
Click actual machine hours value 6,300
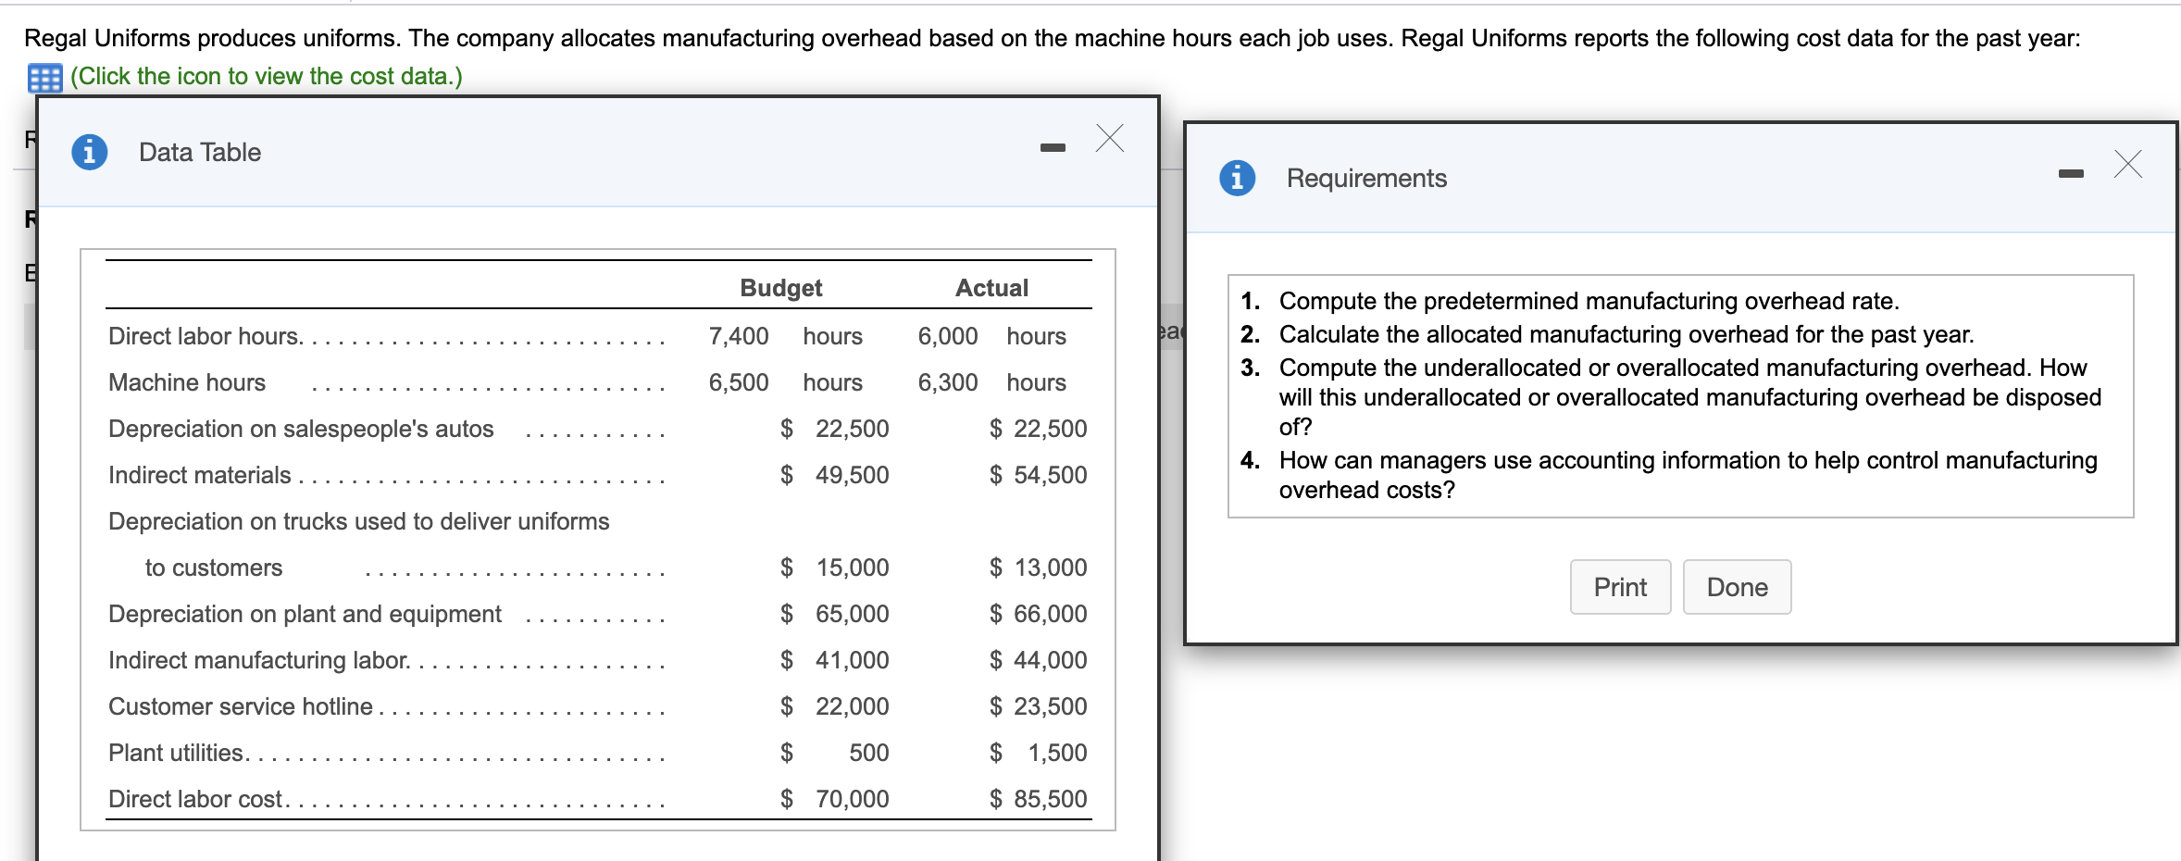pyautogui.click(x=948, y=382)
